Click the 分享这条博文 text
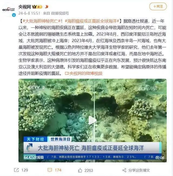 [x=139, y=170]
